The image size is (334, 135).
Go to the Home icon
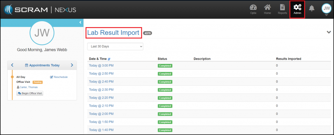267,9
